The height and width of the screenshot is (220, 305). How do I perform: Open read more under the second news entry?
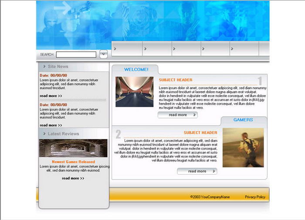[51, 125]
